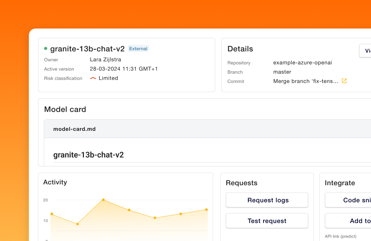The width and height of the screenshot is (371, 241).
Task: Open Request logs
Action: (x=267, y=200)
